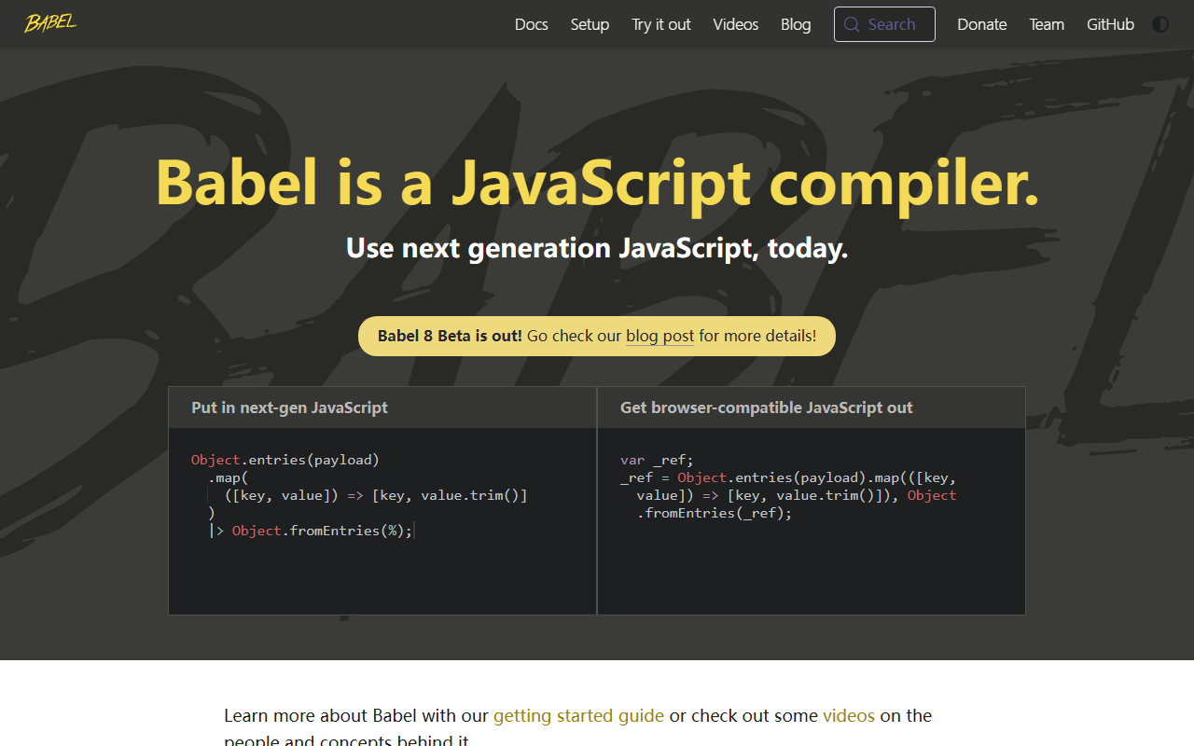This screenshot has height=746, width=1194.
Task: Go to Try it out
Action: coord(661,24)
